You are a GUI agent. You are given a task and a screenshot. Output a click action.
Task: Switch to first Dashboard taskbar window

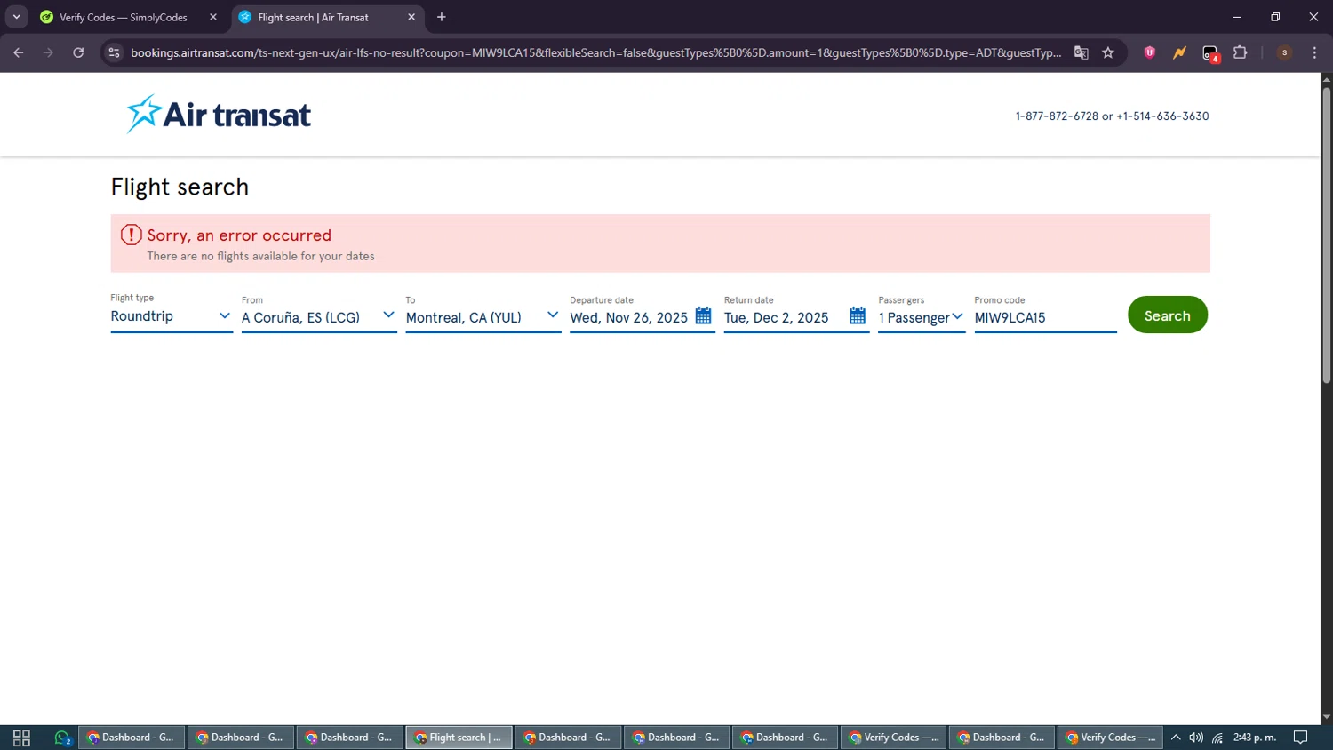tap(132, 738)
